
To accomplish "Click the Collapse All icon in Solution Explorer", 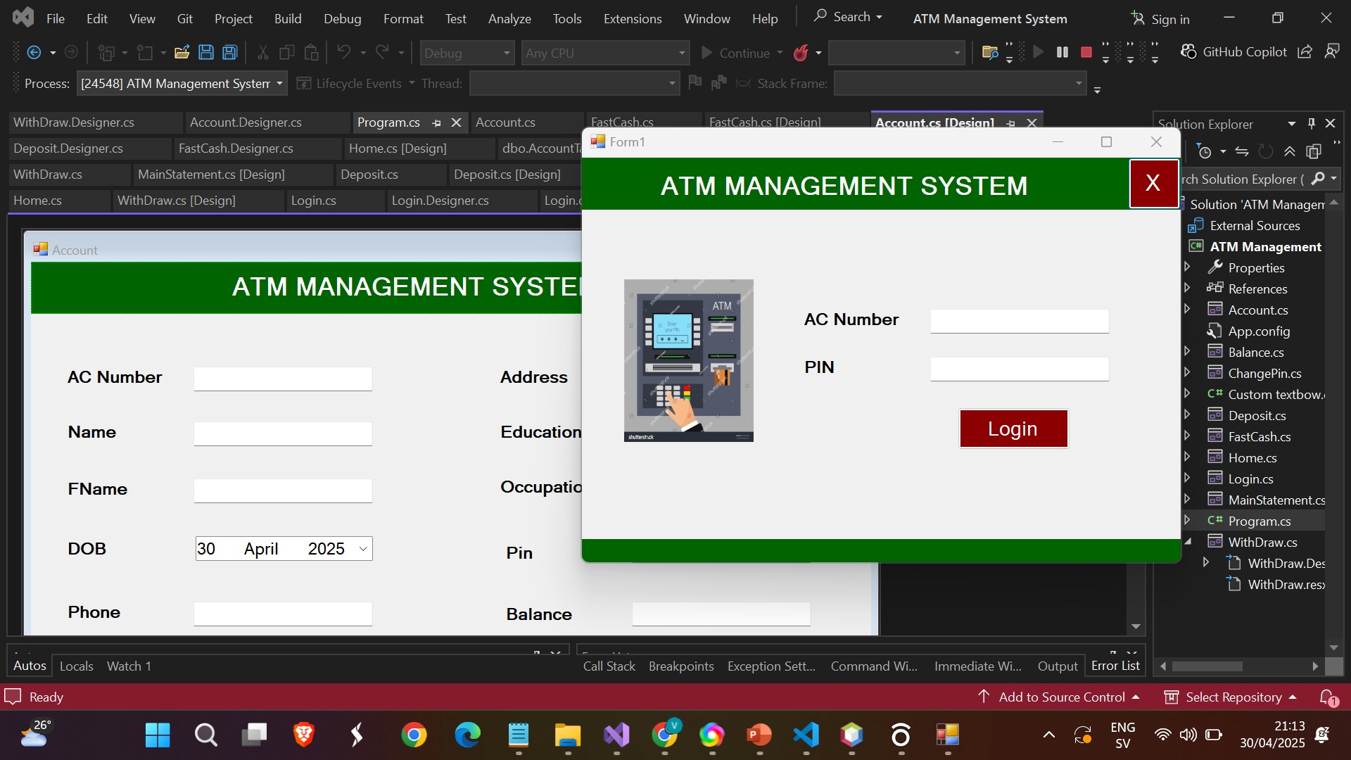I will [1289, 151].
